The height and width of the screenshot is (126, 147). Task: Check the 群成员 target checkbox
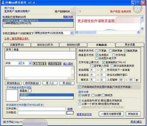click(103, 95)
